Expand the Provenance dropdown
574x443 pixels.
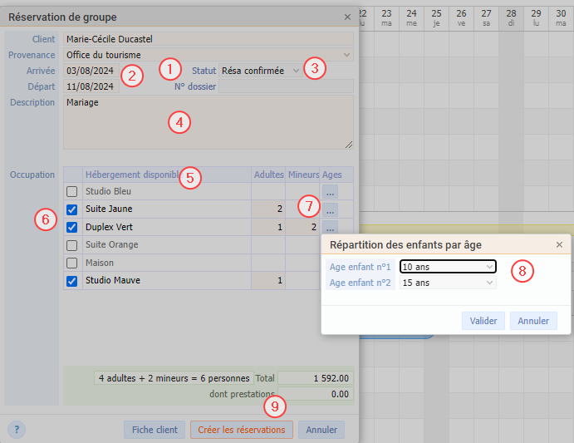208,55
